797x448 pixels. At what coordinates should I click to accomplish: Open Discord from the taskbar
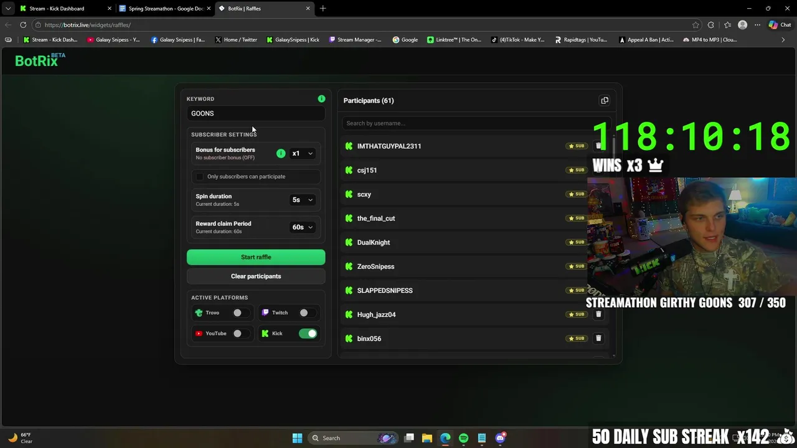coord(500,438)
